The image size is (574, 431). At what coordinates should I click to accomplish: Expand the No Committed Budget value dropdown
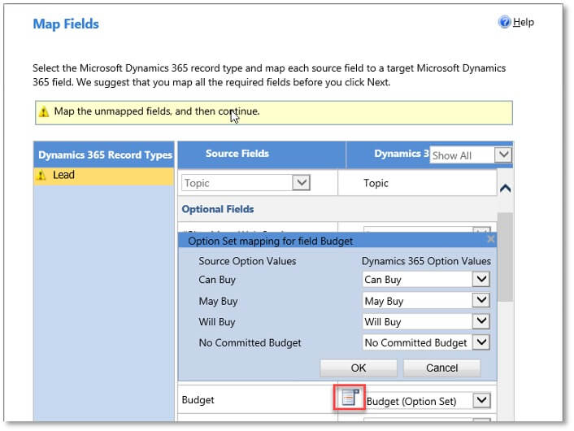pyautogui.click(x=481, y=342)
